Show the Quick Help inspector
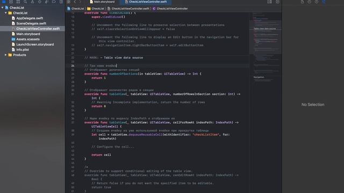 317,2
